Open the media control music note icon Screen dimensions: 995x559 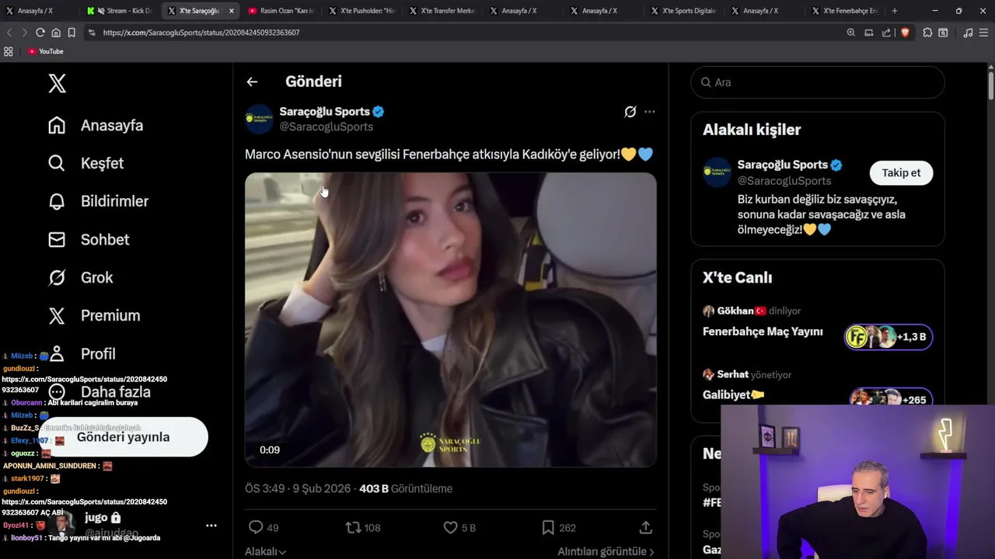point(968,33)
